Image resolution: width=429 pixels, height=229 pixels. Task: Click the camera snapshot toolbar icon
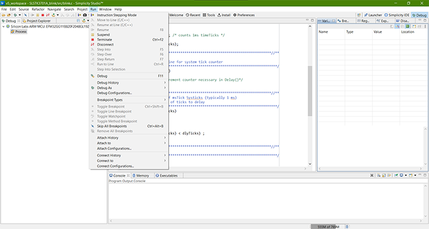point(85,15)
